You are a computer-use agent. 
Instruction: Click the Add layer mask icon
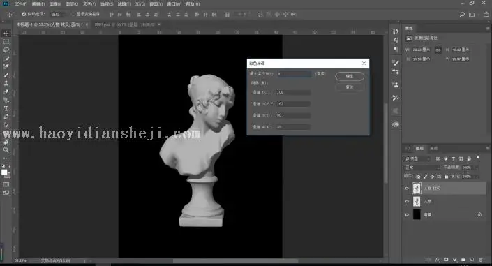click(x=446, y=260)
